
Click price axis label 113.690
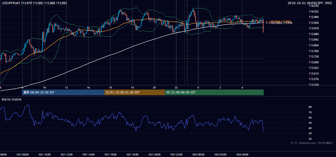tap(314, 62)
